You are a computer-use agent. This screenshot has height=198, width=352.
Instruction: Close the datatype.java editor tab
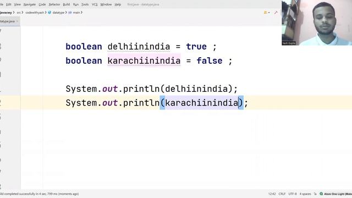pos(17,21)
